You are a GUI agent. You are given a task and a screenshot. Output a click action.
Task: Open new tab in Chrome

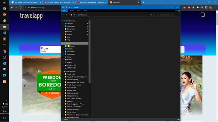point(144,2)
